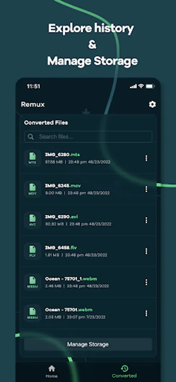Tap the Manage Storage button
176x382 pixels.
88,344
